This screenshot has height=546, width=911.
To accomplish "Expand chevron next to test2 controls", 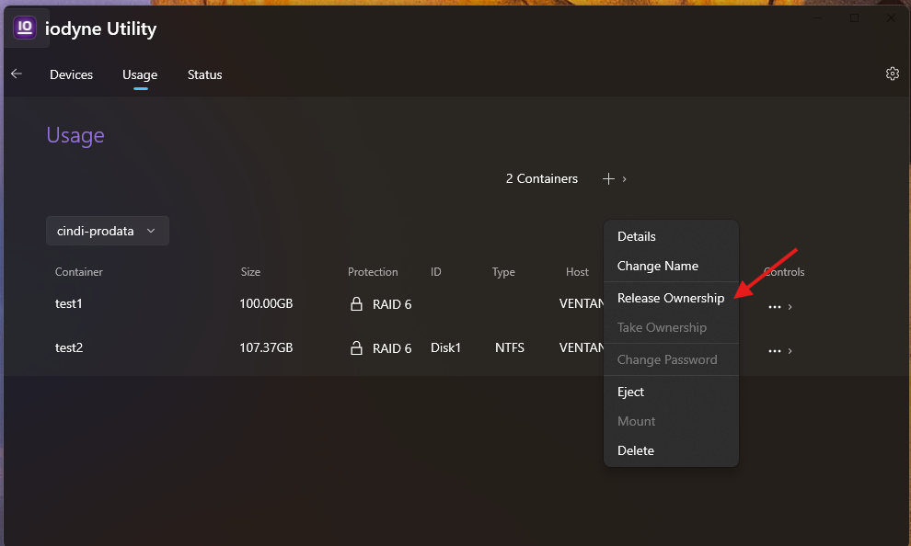I will click(x=790, y=351).
